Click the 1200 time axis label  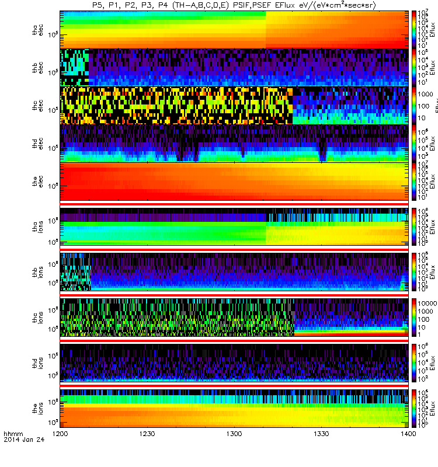(x=60, y=434)
